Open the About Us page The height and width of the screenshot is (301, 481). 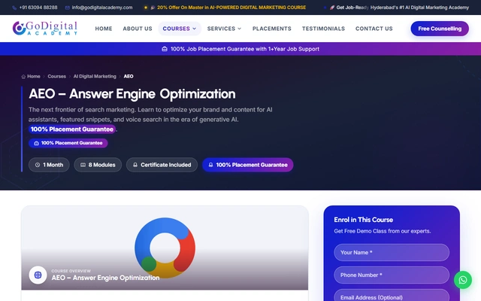138,29
